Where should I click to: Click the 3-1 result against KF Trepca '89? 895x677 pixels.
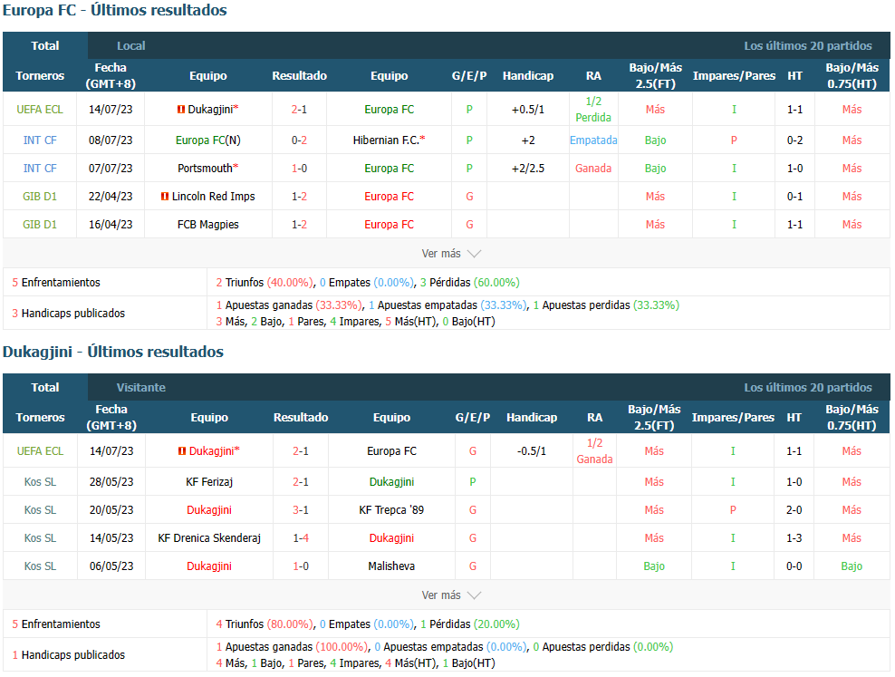point(301,509)
